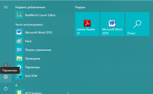Select the Paint entry text

pyautogui.click(x=28, y=41)
